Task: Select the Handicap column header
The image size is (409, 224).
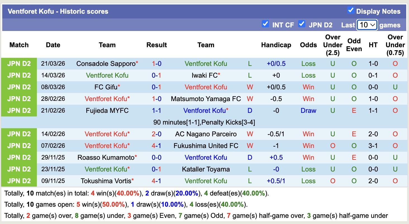Action: click(x=276, y=45)
